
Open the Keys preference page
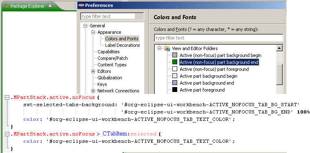point(102,84)
